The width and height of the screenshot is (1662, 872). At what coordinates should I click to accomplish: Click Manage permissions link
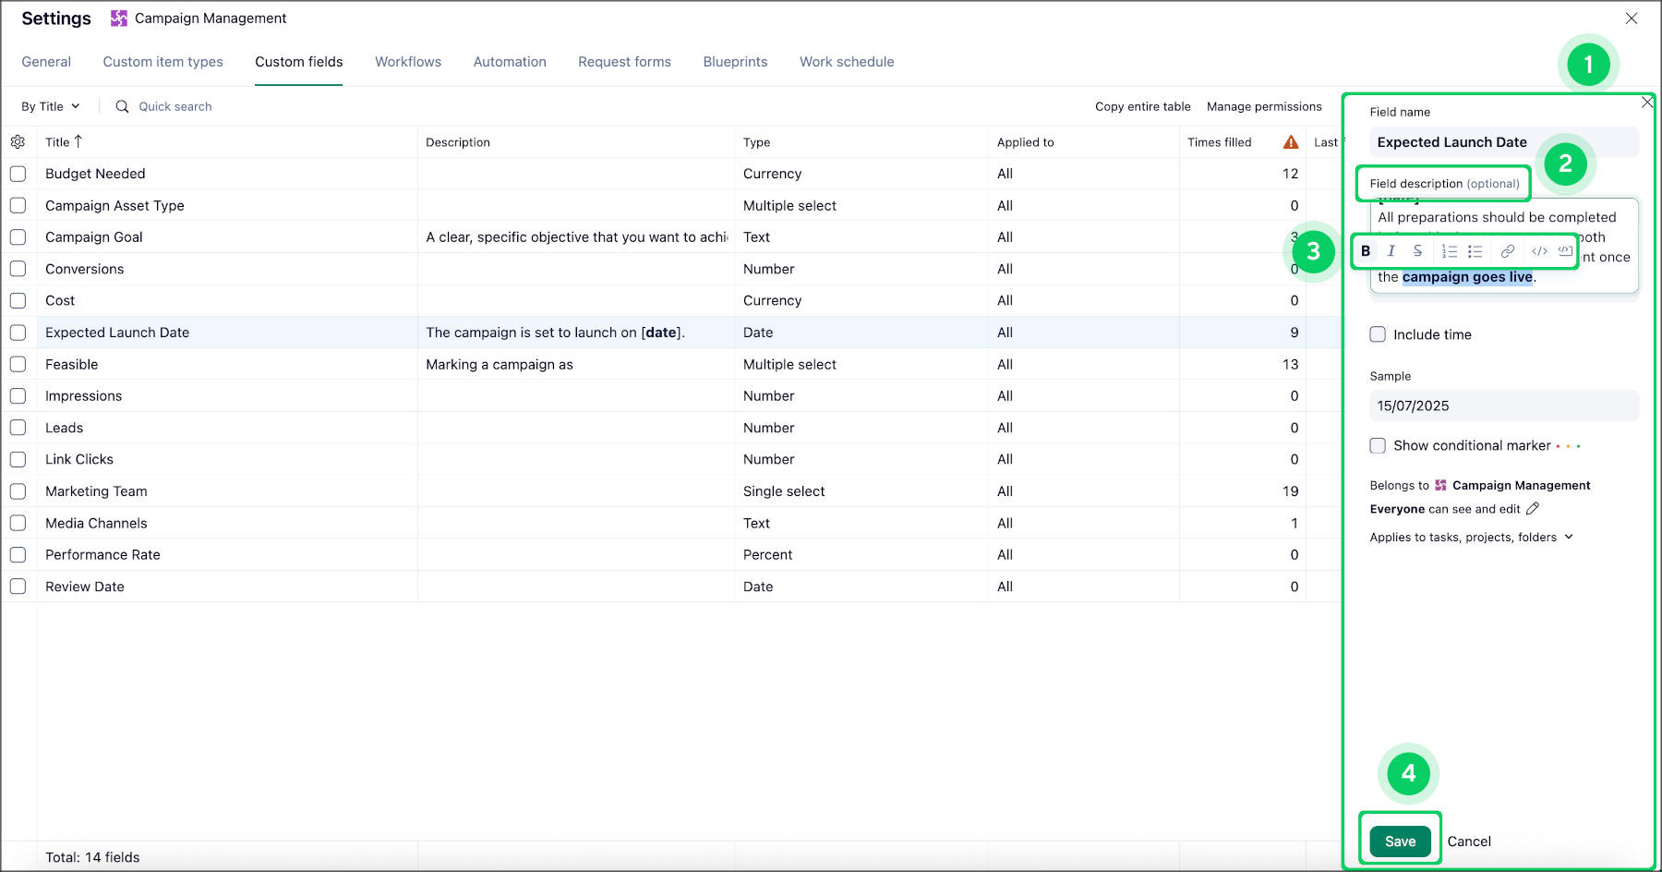tap(1264, 106)
